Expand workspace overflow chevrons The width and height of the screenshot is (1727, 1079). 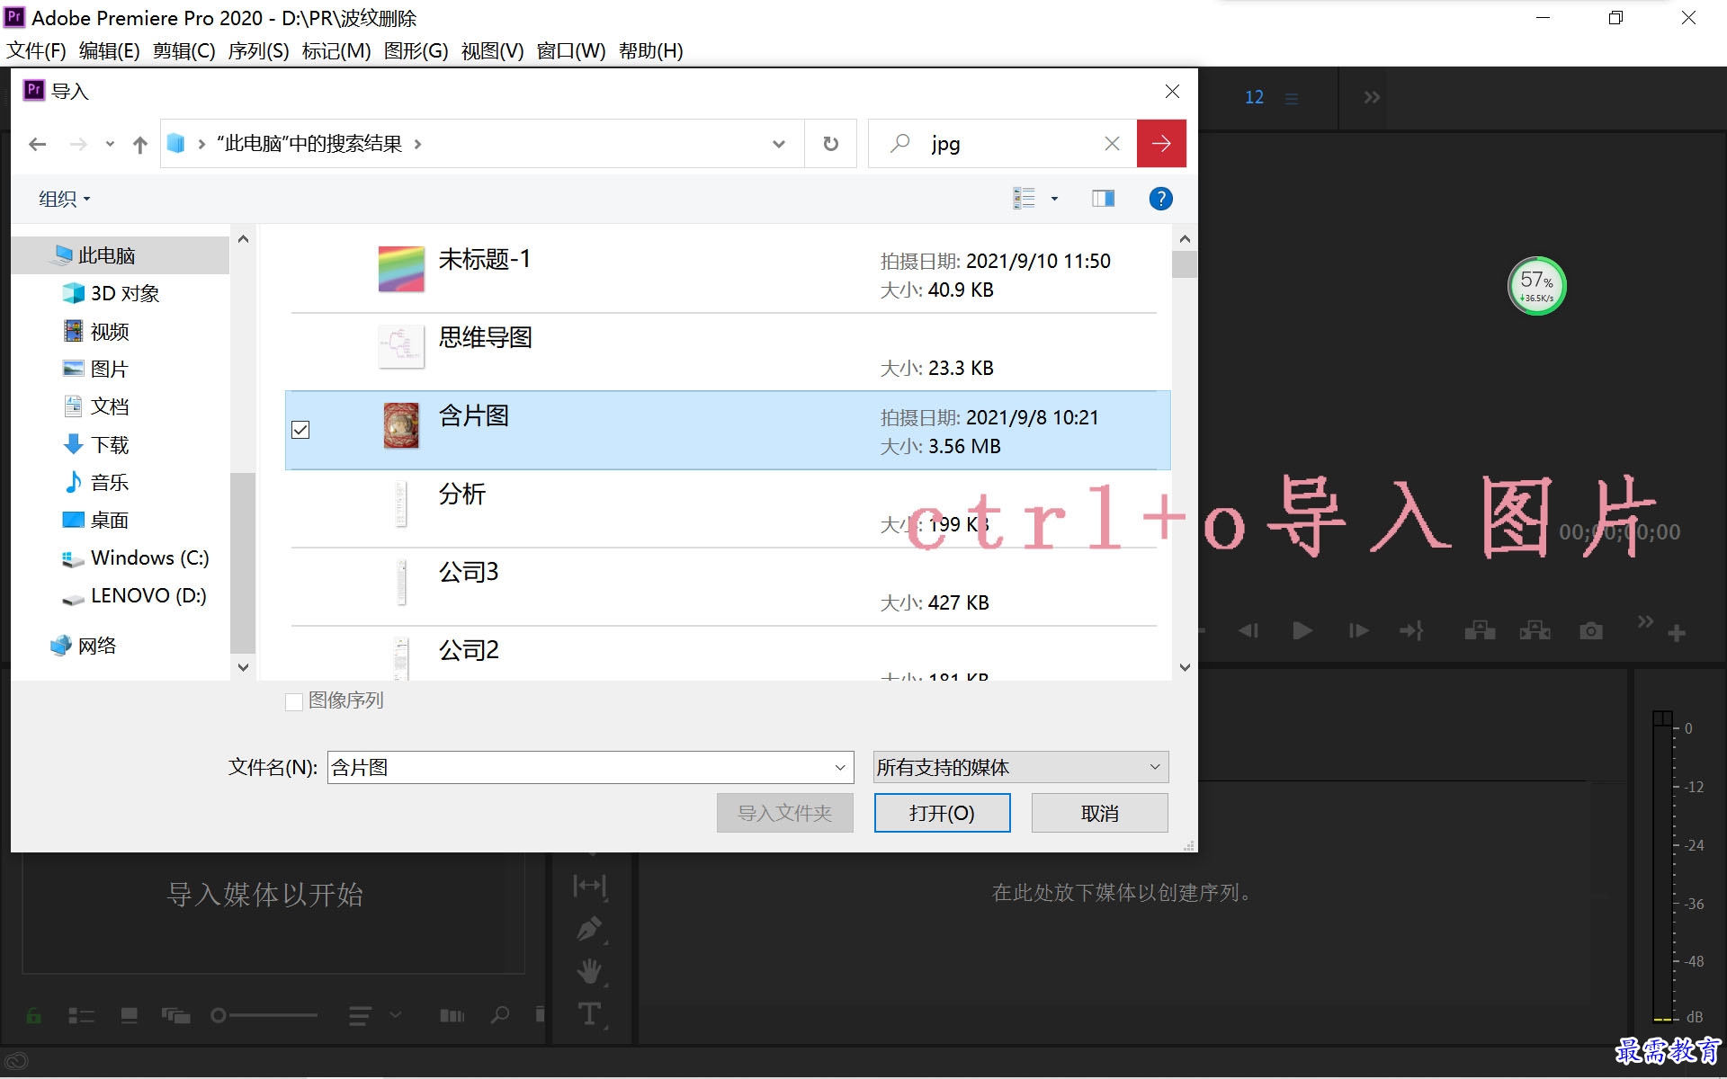1371,97
